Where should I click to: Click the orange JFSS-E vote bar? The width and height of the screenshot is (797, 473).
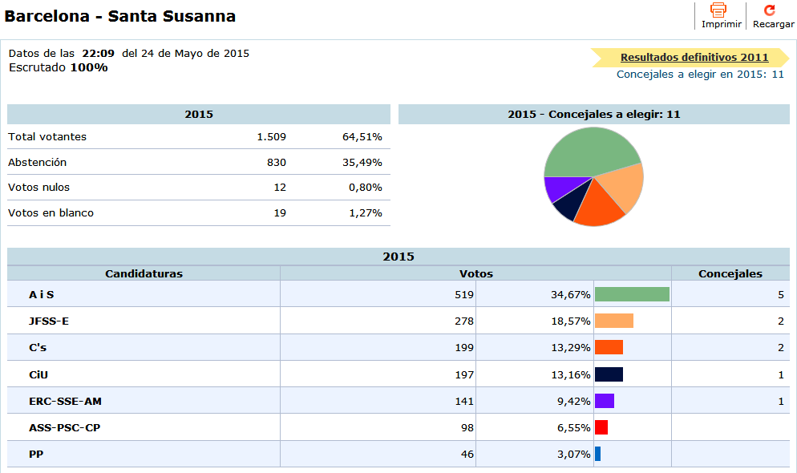pos(613,321)
